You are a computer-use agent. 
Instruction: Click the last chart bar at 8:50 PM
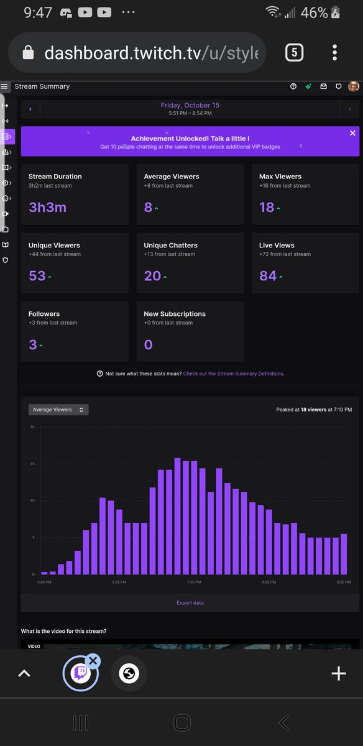344,554
